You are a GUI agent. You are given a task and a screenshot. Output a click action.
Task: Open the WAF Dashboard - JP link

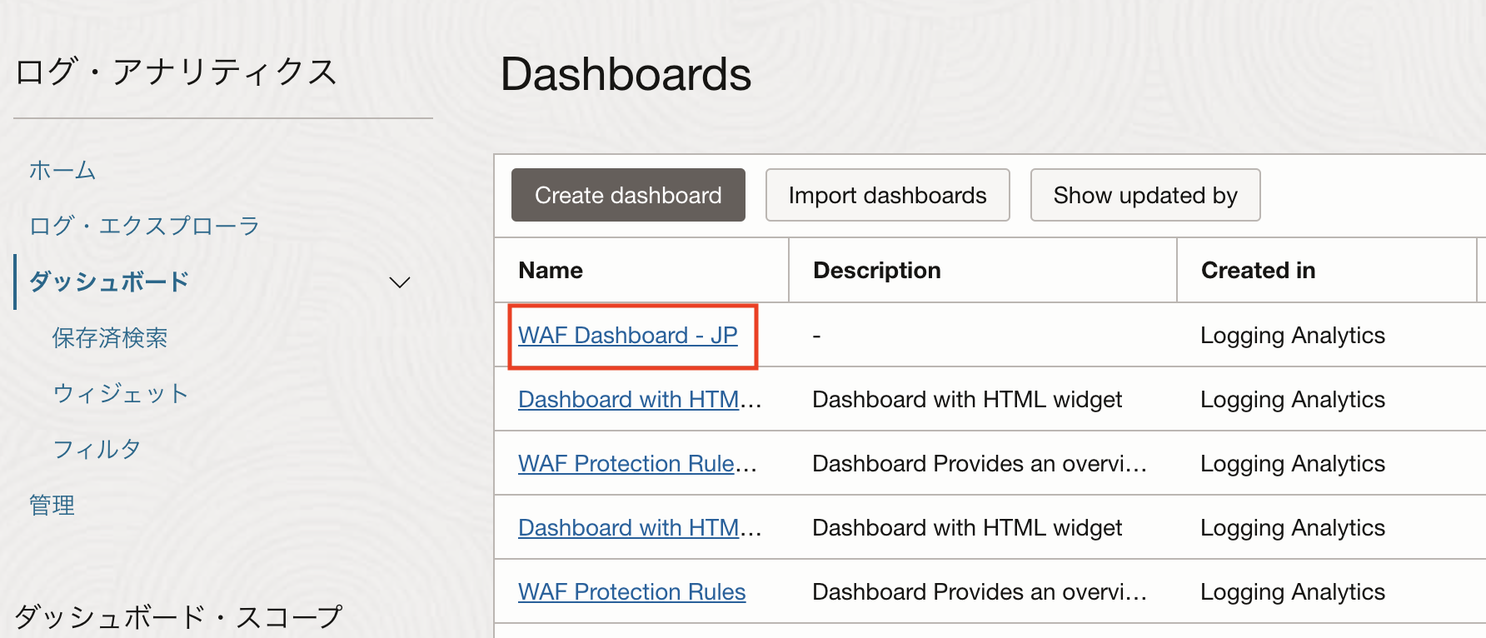point(628,336)
